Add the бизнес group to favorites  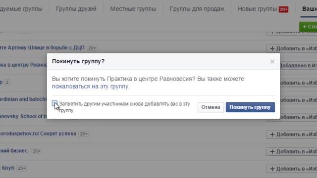[x=292, y=151]
